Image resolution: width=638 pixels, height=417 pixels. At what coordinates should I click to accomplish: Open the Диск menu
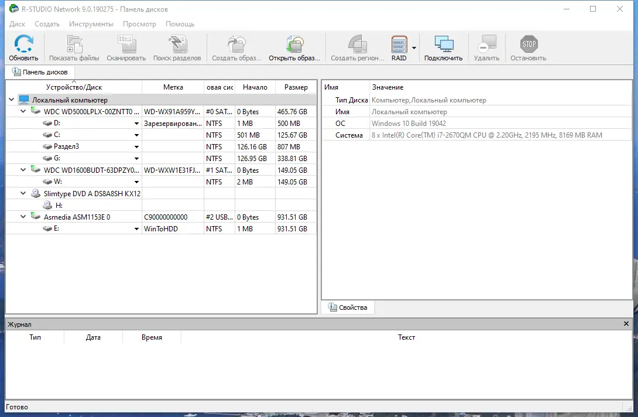(17, 24)
